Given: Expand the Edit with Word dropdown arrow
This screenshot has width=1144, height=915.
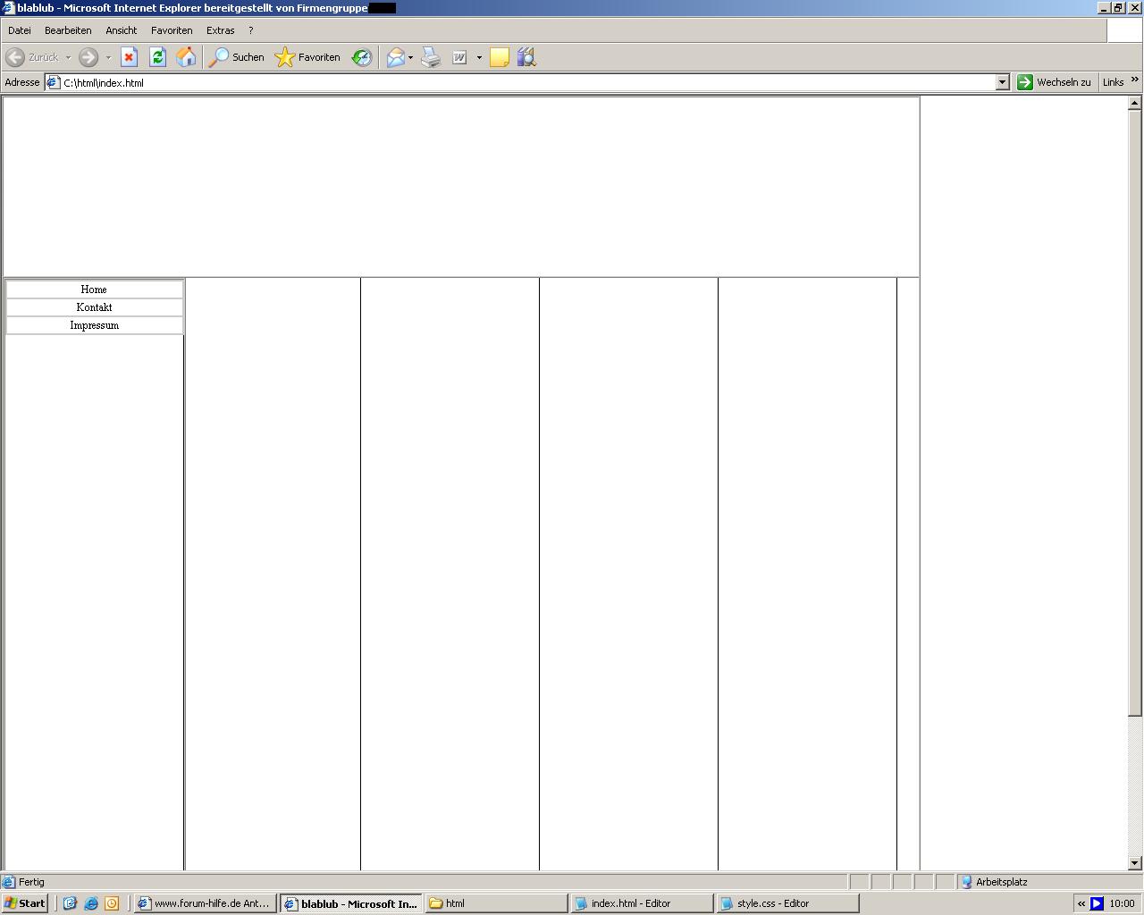Looking at the screenshot, I should point(479,57).
